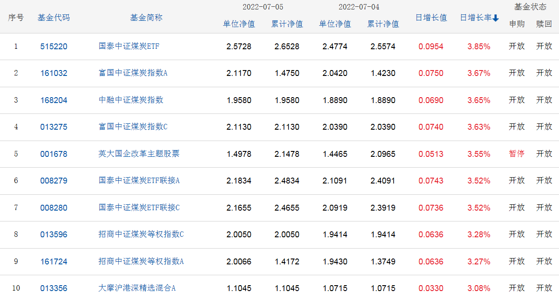Click cumulative net value 2.6528

pyautogui.click(x=287, y=47)
